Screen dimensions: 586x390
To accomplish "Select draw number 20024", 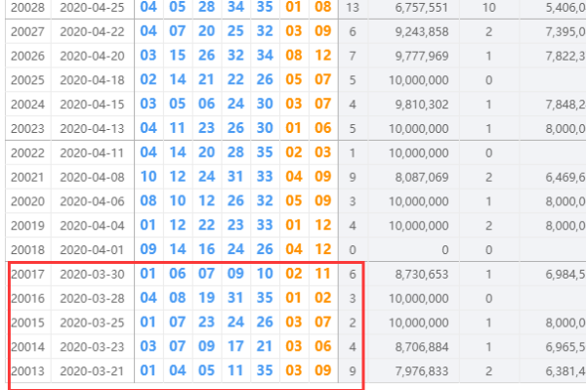I will (27, 105).
